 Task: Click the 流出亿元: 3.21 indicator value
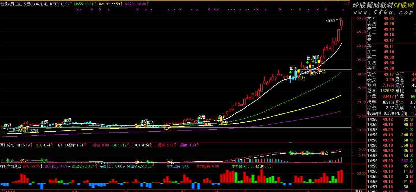click(x=83, y=166)
